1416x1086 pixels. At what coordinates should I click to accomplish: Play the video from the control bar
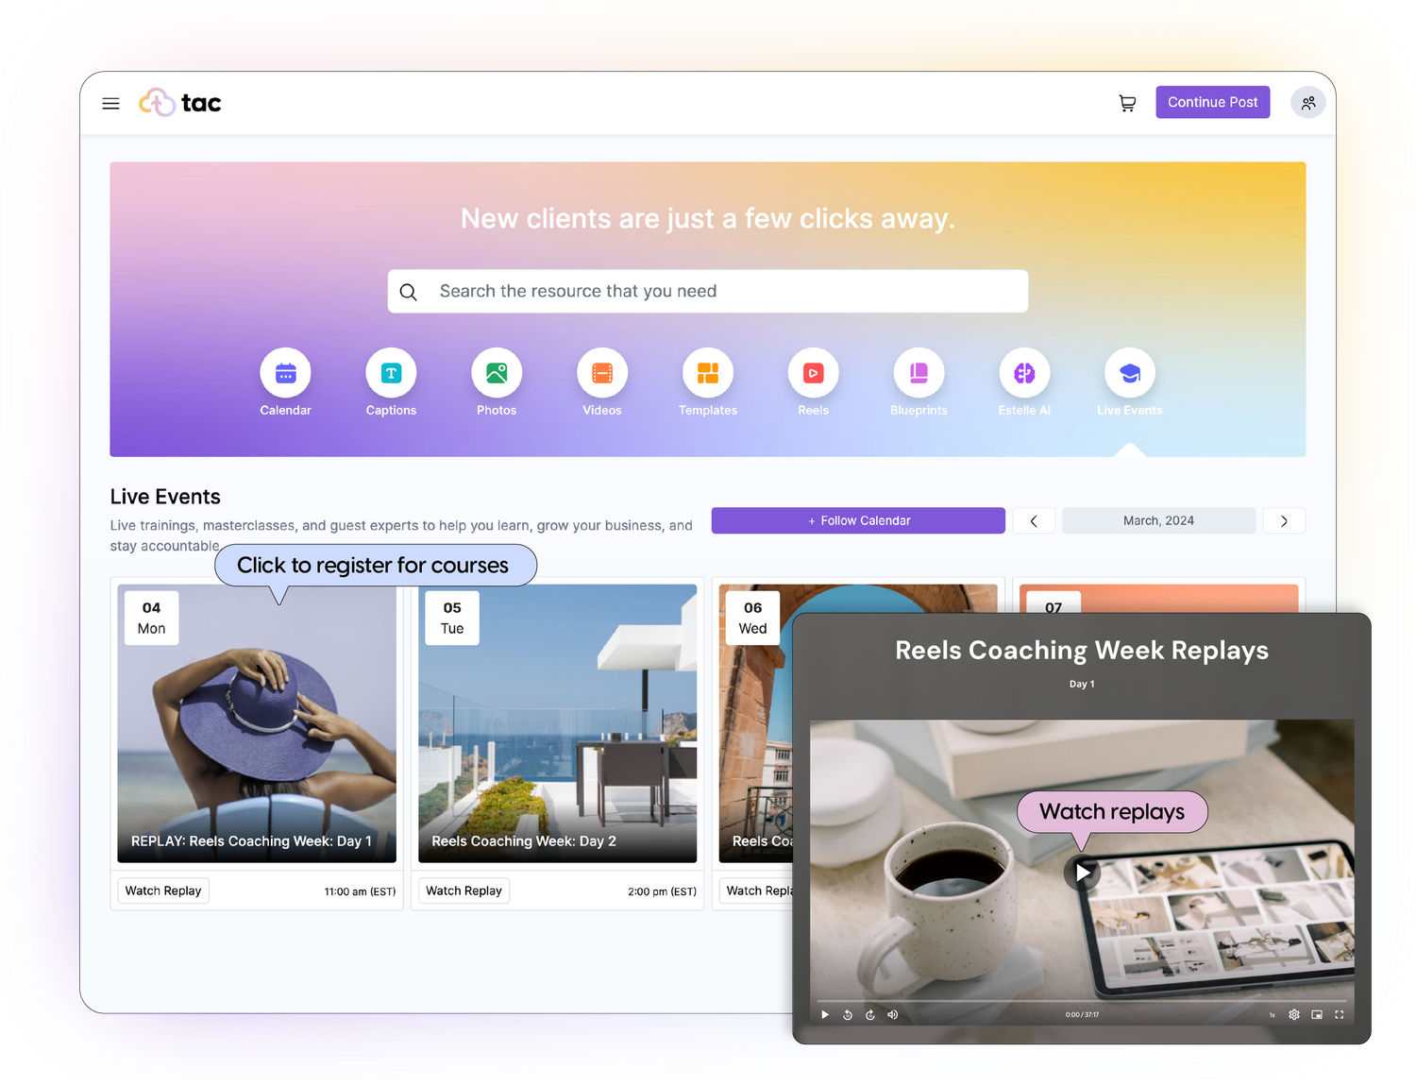click(x=825, y=1014)
